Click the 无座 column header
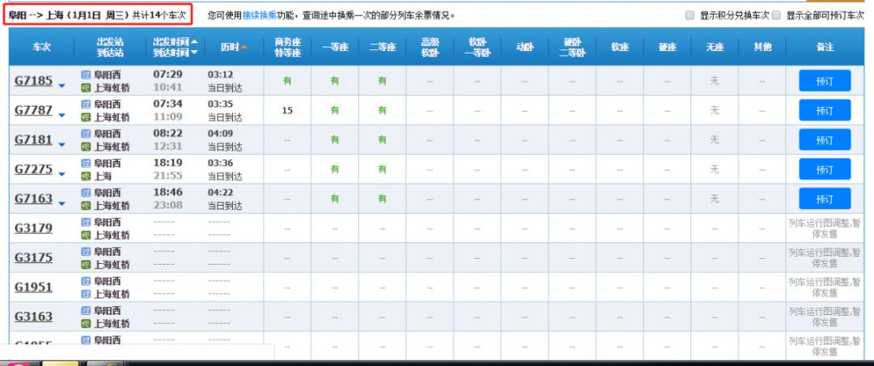This screenshot has width=874, height=366. pos(715,48)
